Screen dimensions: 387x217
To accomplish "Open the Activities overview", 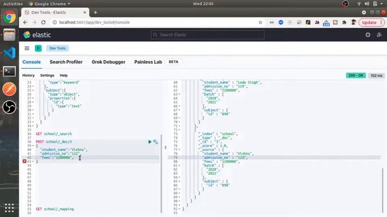I will (x=13, y=4).
